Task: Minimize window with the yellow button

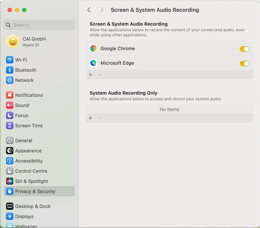Action: (x=17, y=10)
